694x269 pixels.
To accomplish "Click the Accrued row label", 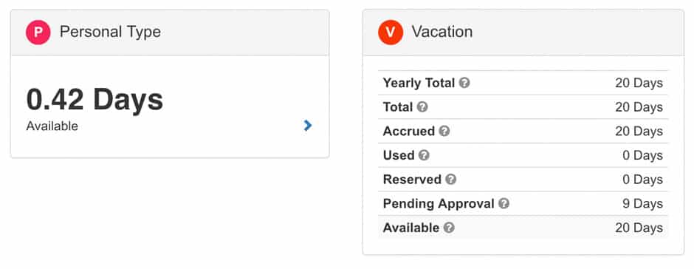I will click(x=409, y=132).
